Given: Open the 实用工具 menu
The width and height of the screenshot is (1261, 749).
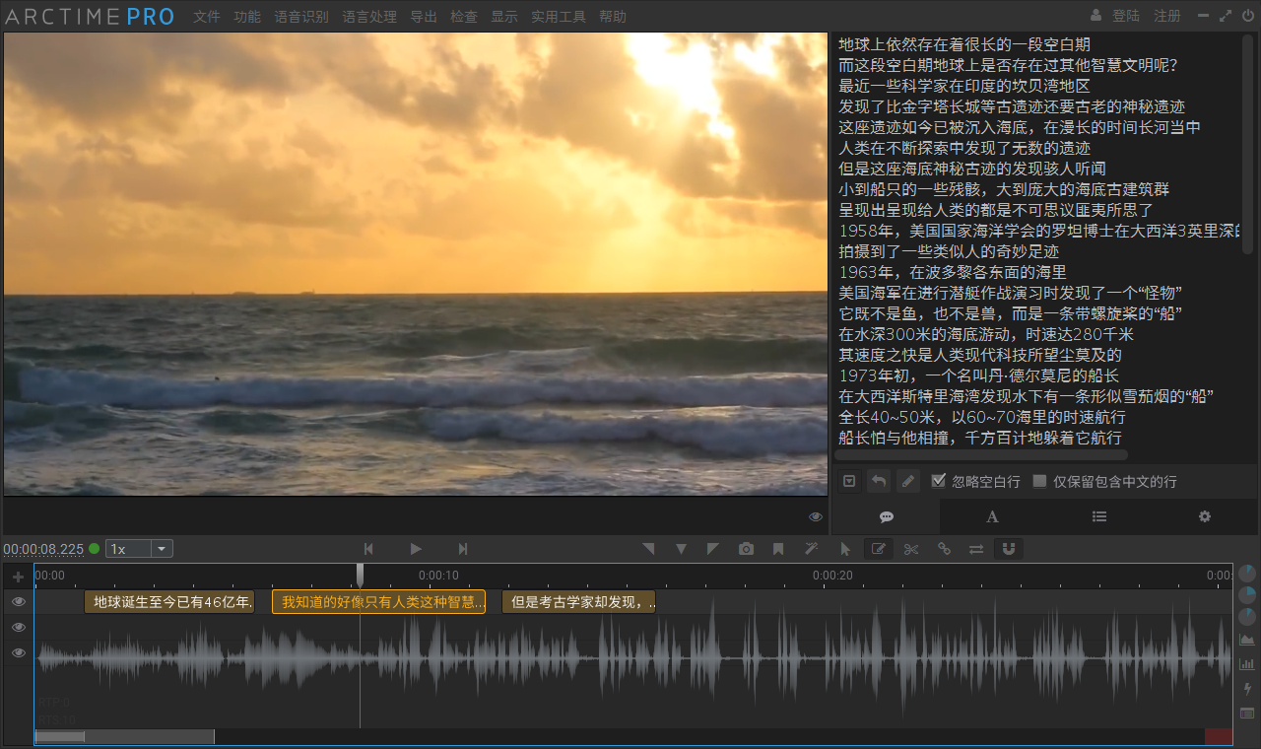Looking at the screenshot, I should coord(559,16).
